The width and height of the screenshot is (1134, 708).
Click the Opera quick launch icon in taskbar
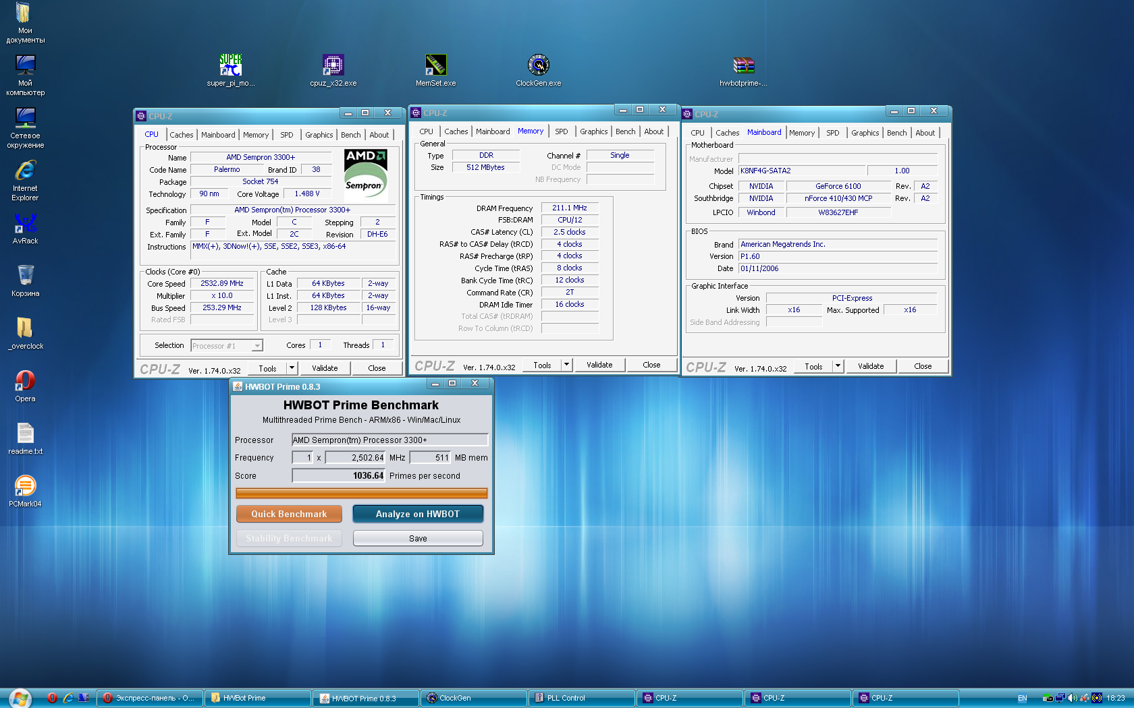pos(52,698)
